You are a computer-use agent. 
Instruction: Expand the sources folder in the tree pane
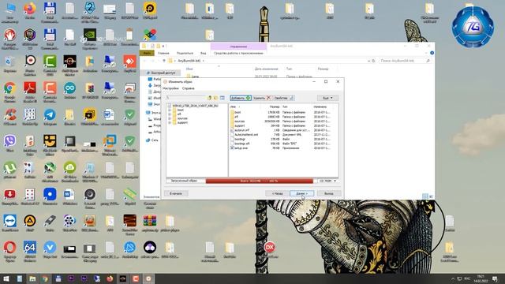point(170,118)
